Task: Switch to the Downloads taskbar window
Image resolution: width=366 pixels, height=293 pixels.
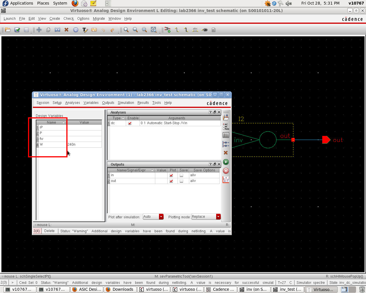Action: pos(120,290)
